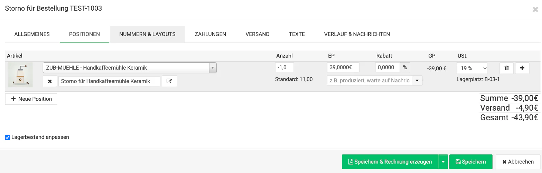Viewport: 542px width, 173px height.
Task: Open the USt. 19 % dropdown
Action: coord(472,68)
